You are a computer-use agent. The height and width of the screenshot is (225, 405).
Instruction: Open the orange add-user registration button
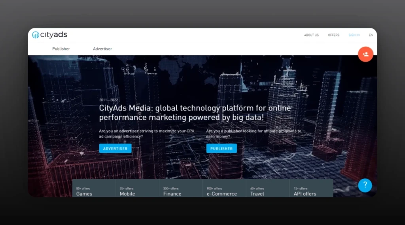[365, 54]
